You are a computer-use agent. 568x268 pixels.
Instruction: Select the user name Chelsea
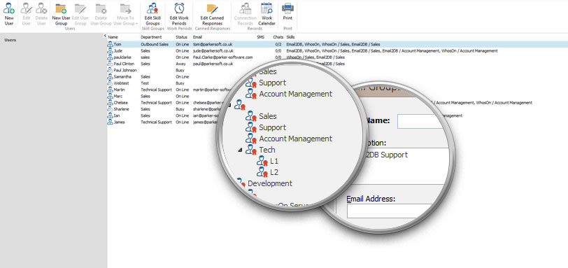tap(120, 103)
